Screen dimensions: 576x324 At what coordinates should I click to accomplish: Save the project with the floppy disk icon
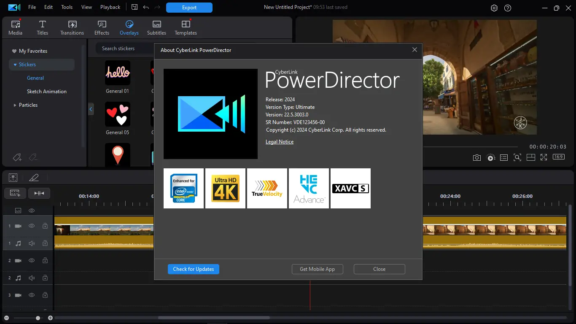[135, 7]
